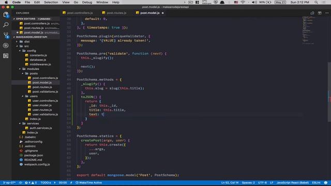Click TODOs item in the status bar

(46, 182)
